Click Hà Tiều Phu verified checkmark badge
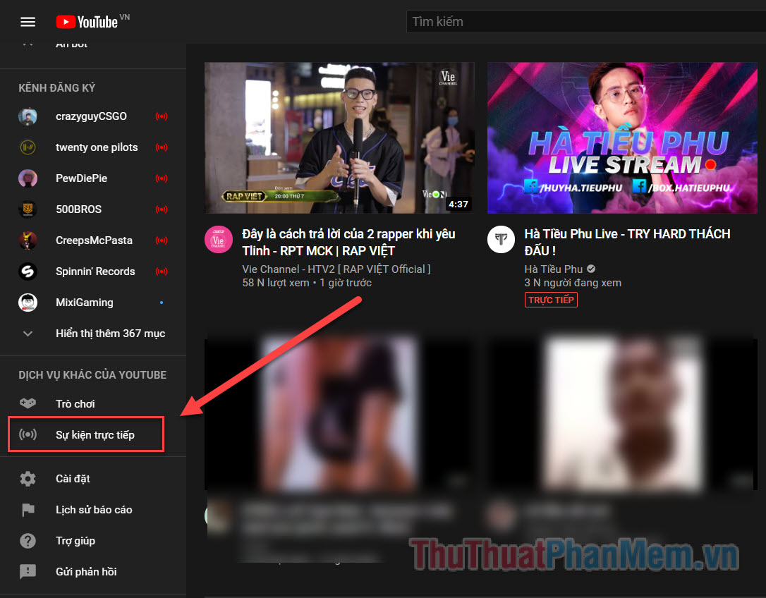The height and width of the screenshot is (598, 766). click(591, 269)
